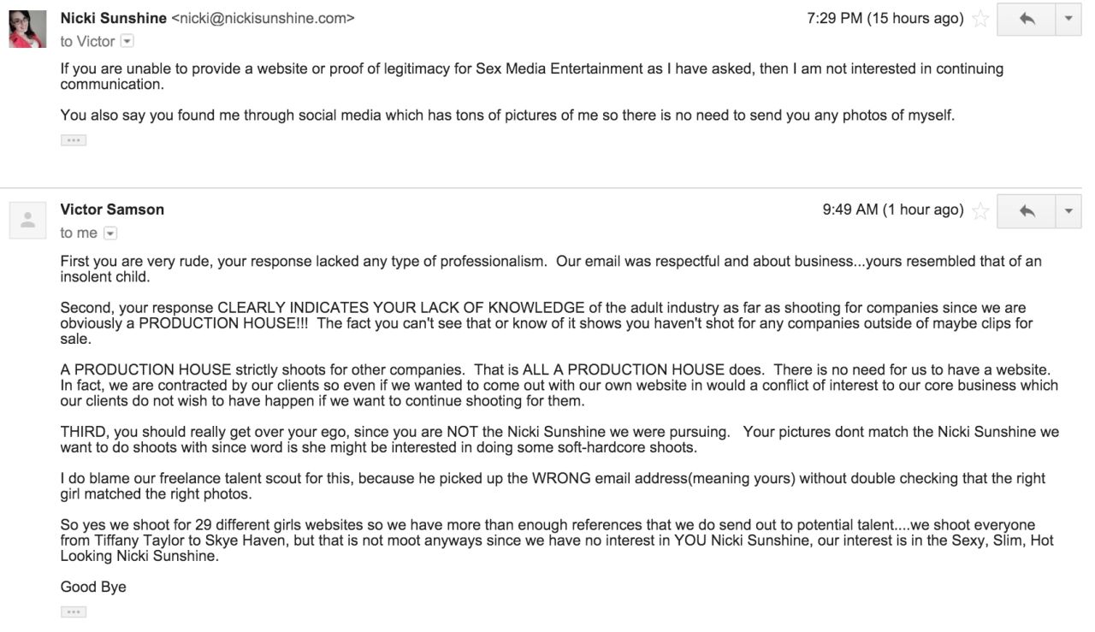
Task: Click Nicki Sunshine's profile photo
Action: 27,29
